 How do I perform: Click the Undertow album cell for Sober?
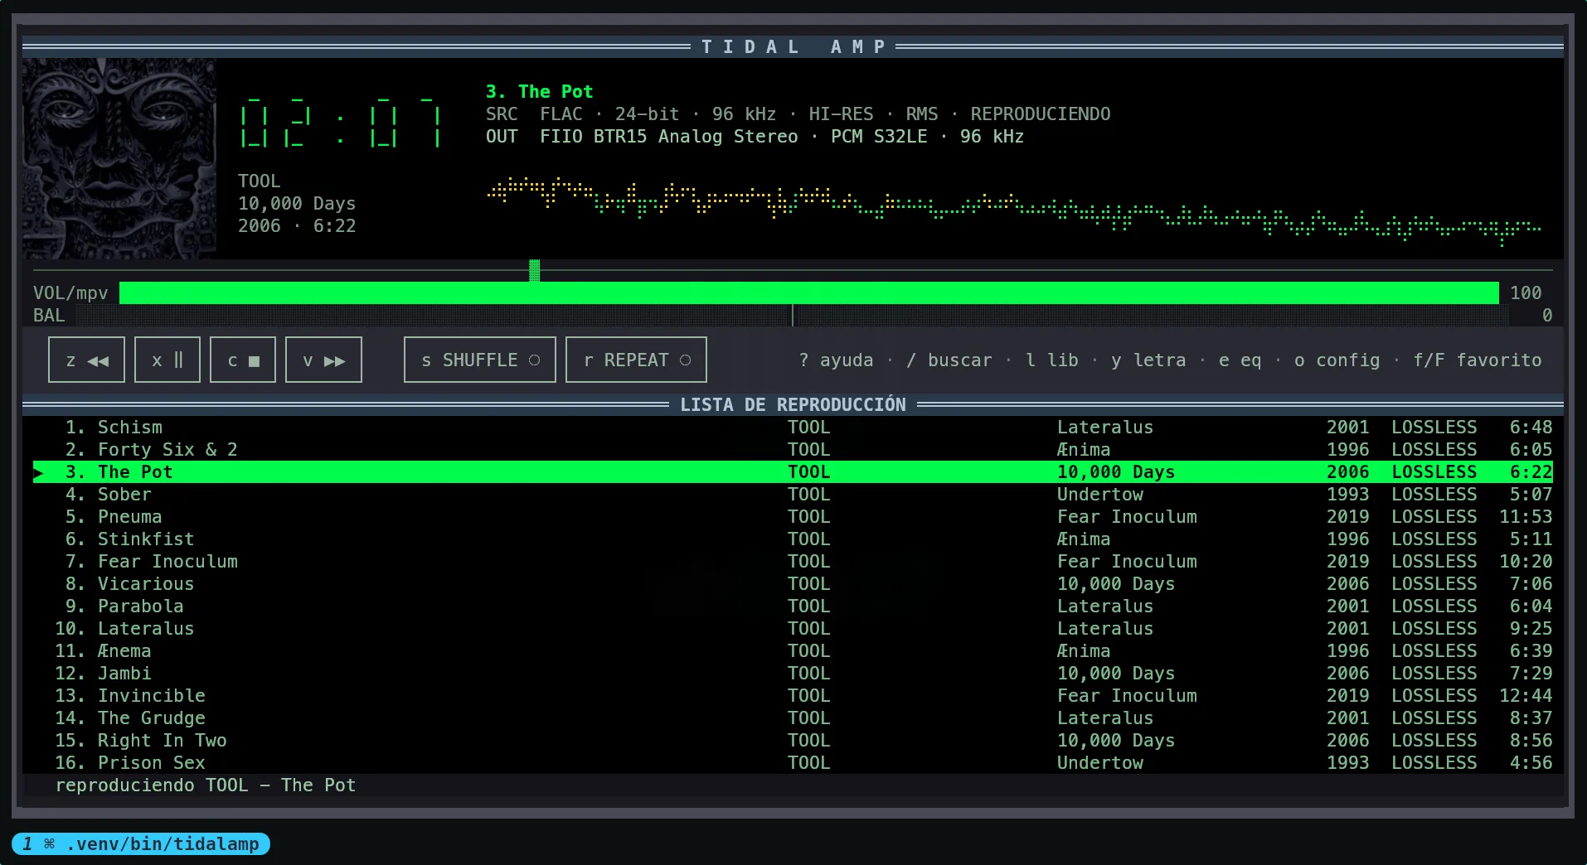point(1099,494)
